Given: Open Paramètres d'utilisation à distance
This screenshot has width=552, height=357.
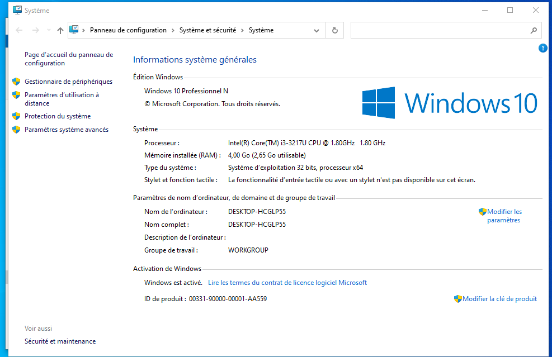Looking at the screenshot, I should coord(62,99).
